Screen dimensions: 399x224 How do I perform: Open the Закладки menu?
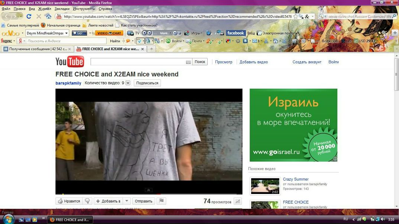[x=62, y=9]
